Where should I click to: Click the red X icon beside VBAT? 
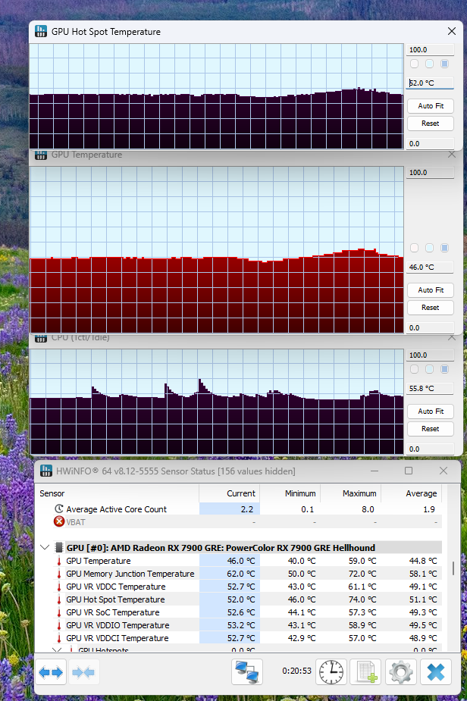pyautogui.click(x=59, y=521)
